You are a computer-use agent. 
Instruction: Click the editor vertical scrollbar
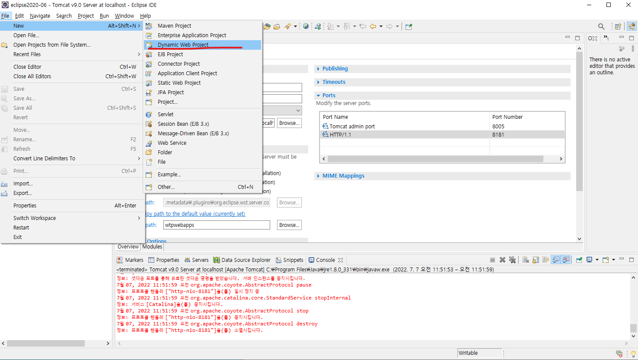click(x=579, y=121)
